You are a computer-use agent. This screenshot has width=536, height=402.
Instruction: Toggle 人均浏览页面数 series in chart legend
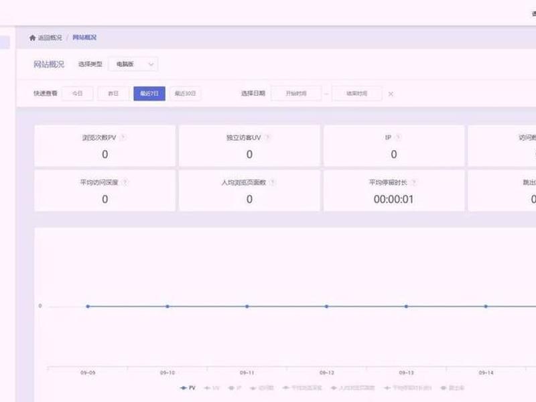(x=353, y=388)
